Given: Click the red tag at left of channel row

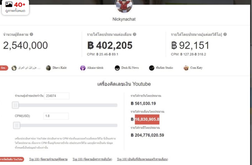Looking at the screenshot, I should [x=4, y=68].
